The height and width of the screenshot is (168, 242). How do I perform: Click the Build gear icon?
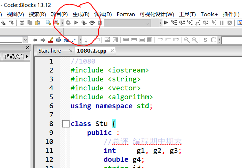pos(68,23)
